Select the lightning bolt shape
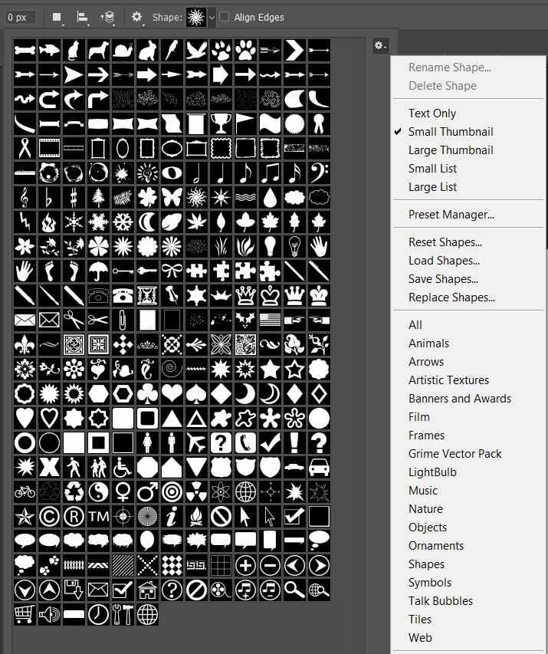The image size is (548, 654). 25,222
